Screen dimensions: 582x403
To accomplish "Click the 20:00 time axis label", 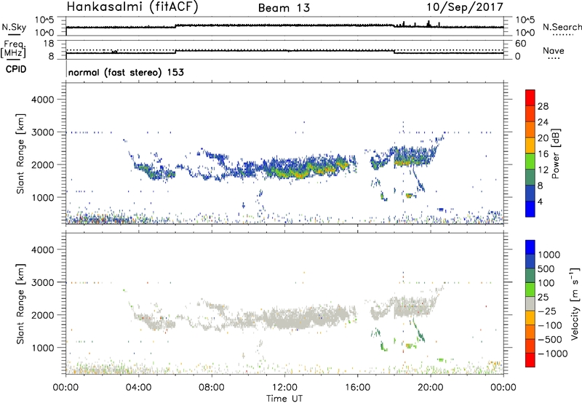I will click(x=431, y=388).
